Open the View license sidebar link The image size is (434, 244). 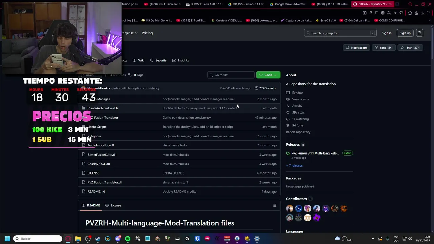pos(301,99)
